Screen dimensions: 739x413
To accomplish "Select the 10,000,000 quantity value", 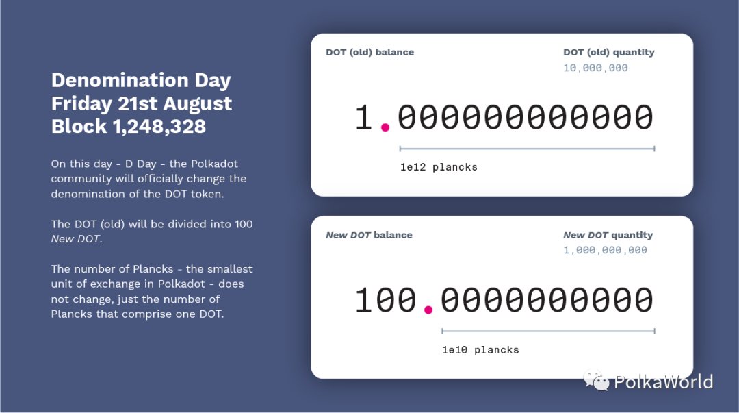I will 595,68.
